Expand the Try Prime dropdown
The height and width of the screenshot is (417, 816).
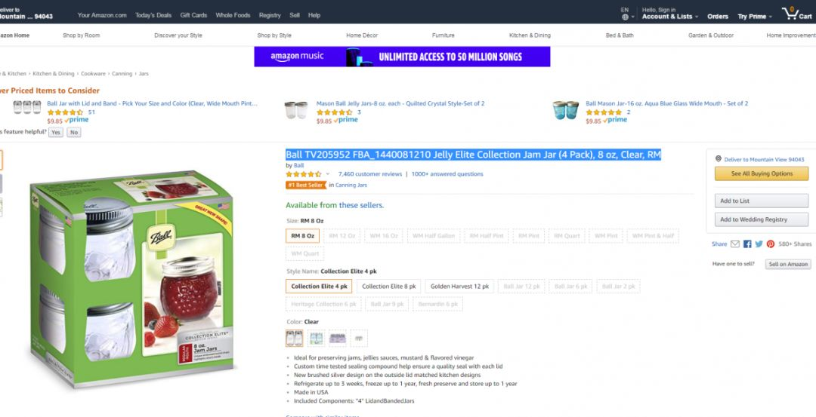point(755,17)
